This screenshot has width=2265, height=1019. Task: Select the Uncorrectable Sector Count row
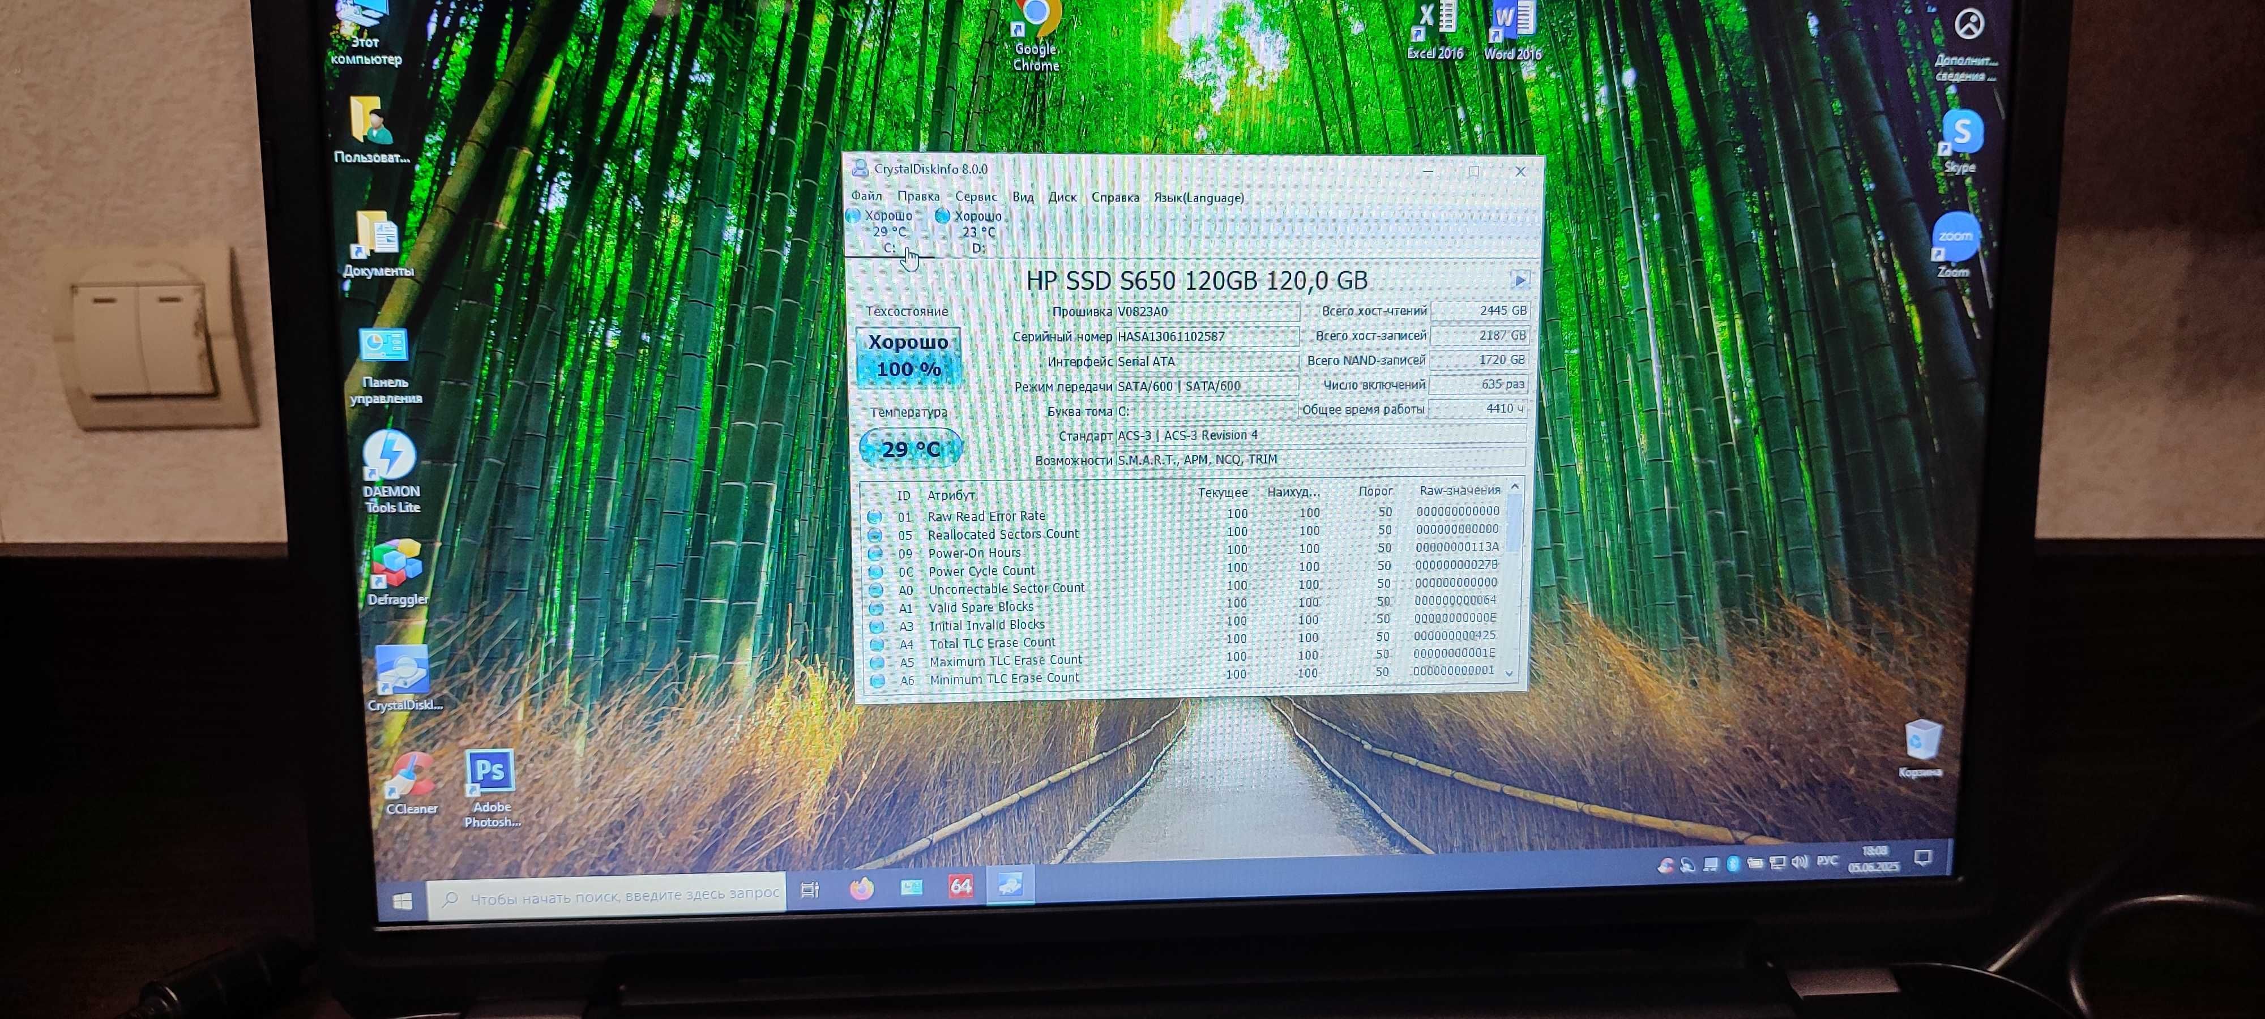[x=1185, y=586]
